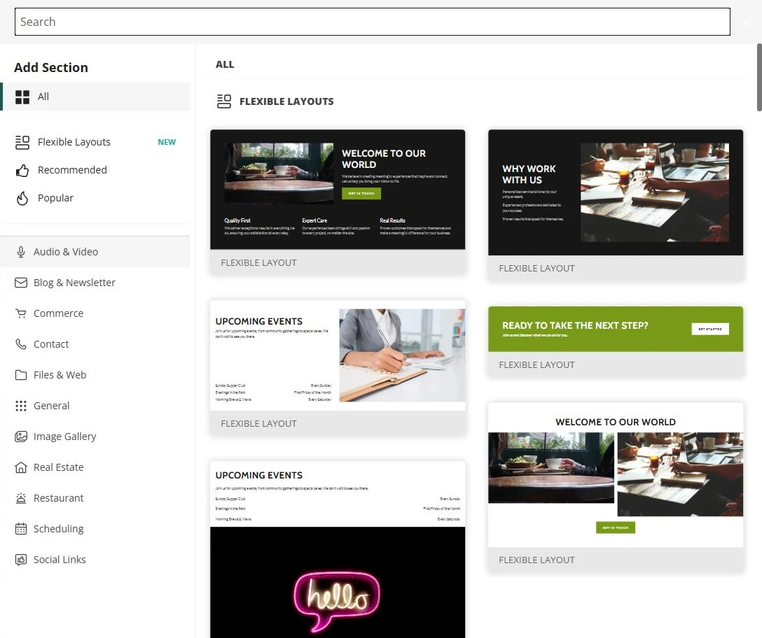Click the General dots grid icon
The height and width of the screenshot is (638, 762).
tap(21, 406)
